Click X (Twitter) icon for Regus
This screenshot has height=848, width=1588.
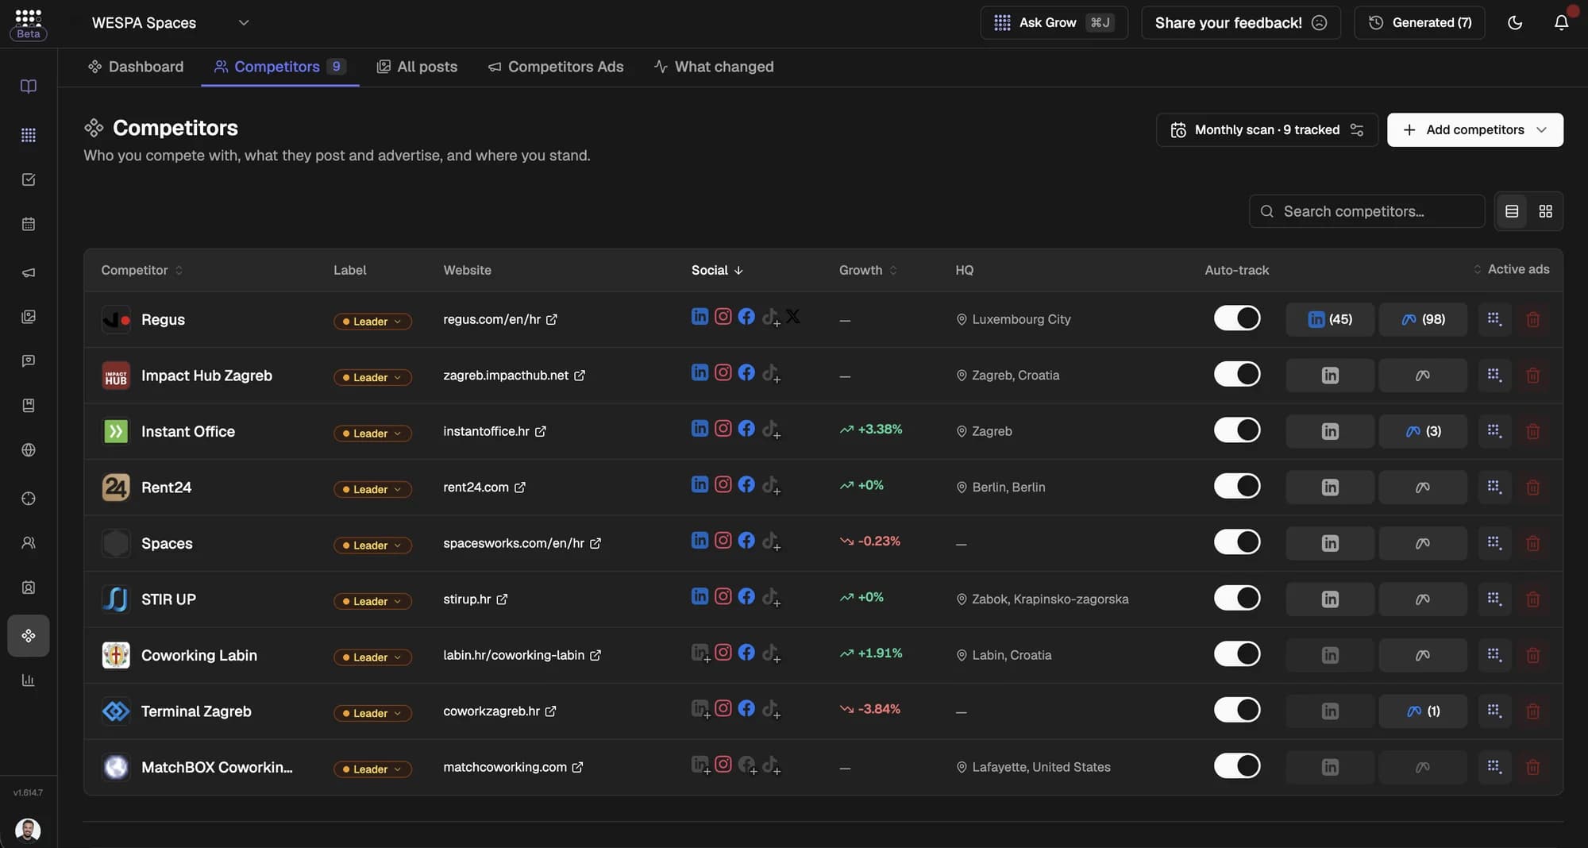click(792, 316)
